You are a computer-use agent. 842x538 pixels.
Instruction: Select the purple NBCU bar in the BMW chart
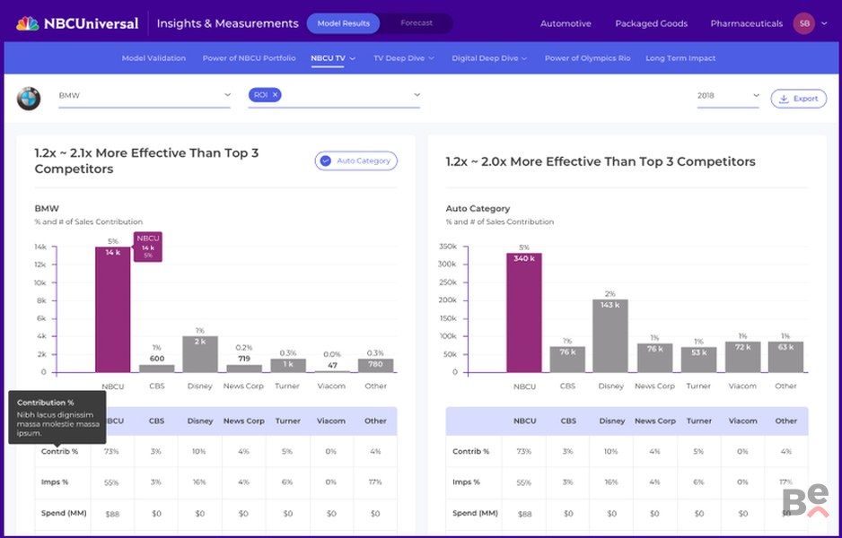coord(113,309)
